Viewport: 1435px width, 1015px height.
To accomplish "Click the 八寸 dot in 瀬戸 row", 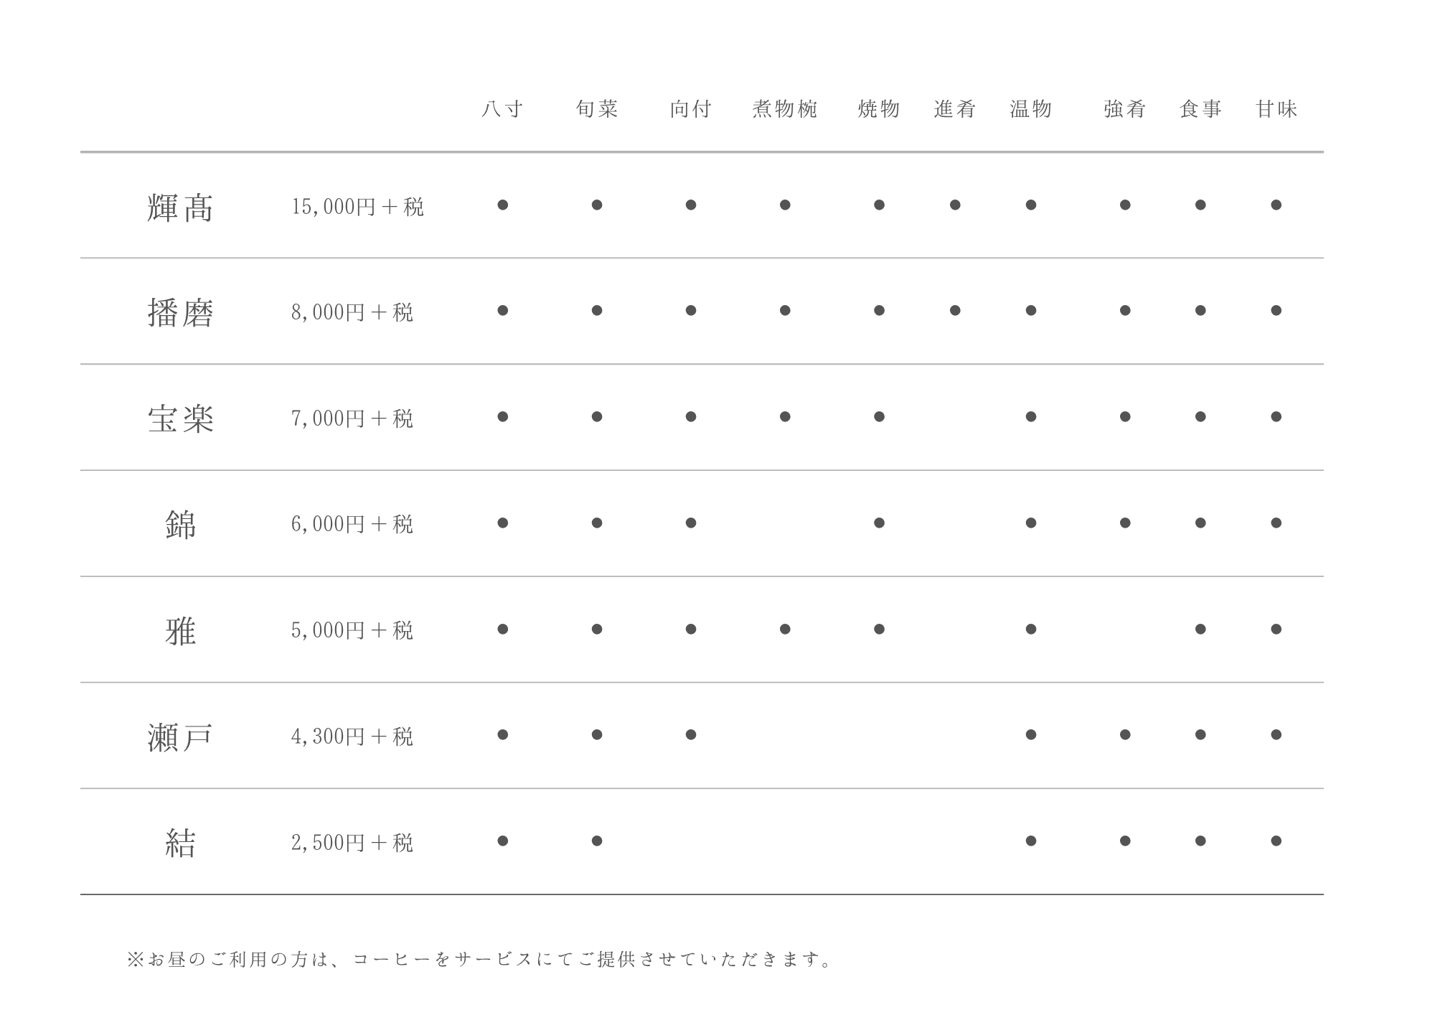I will click(502, 734).
